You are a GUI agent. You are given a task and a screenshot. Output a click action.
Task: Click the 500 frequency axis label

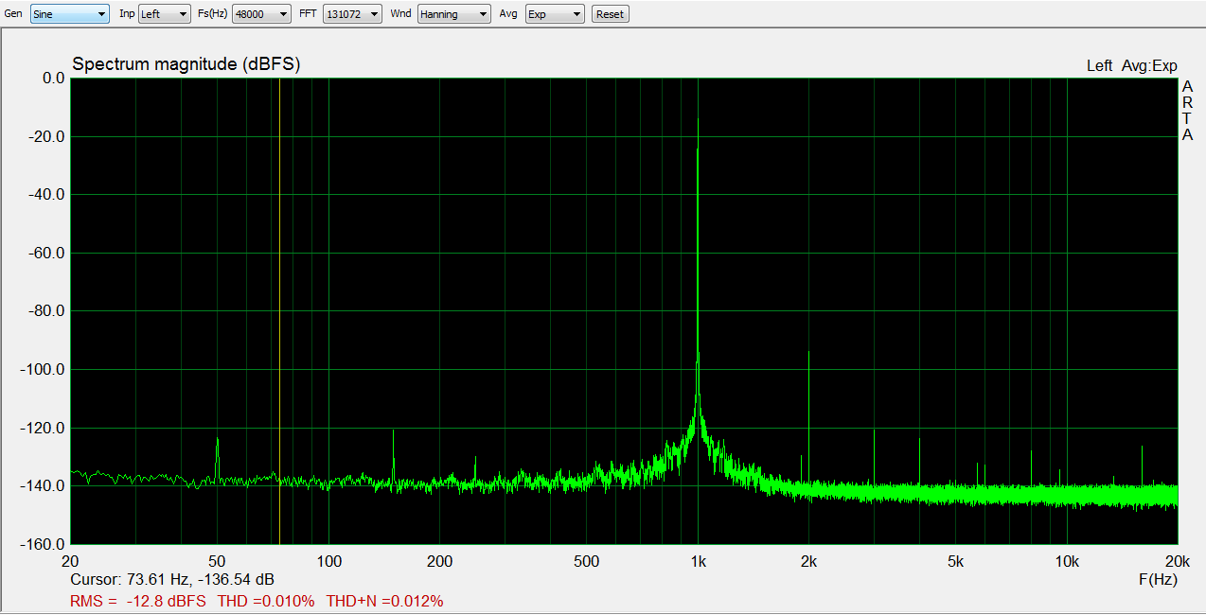(x=587, y=561)
